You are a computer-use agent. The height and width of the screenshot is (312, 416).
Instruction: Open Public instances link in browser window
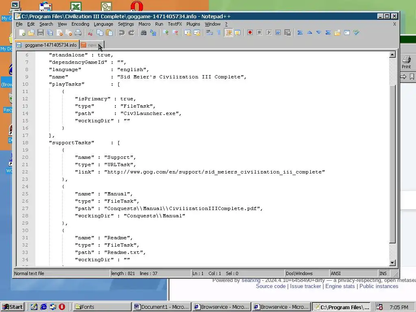tap(379, 286)
